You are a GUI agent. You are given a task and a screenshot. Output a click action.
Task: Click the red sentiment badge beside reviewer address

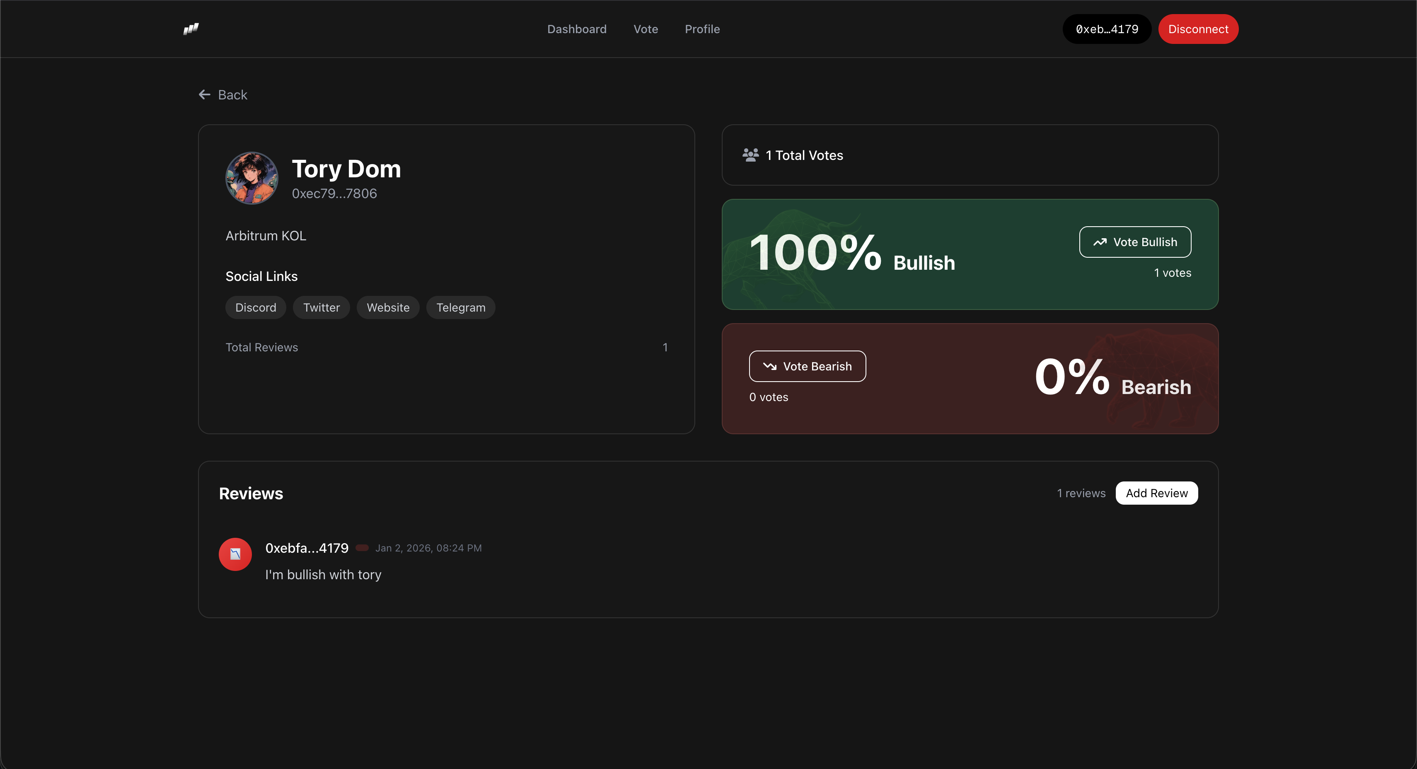362,548
